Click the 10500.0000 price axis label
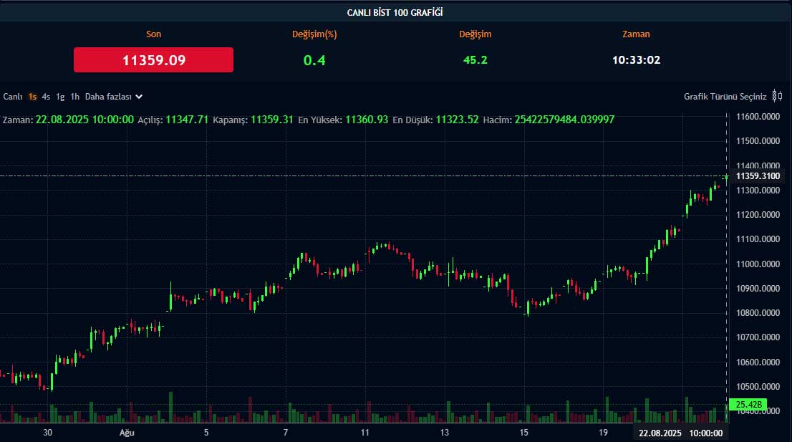This screenshot has width=792, height=442. [x=758, y=387]
